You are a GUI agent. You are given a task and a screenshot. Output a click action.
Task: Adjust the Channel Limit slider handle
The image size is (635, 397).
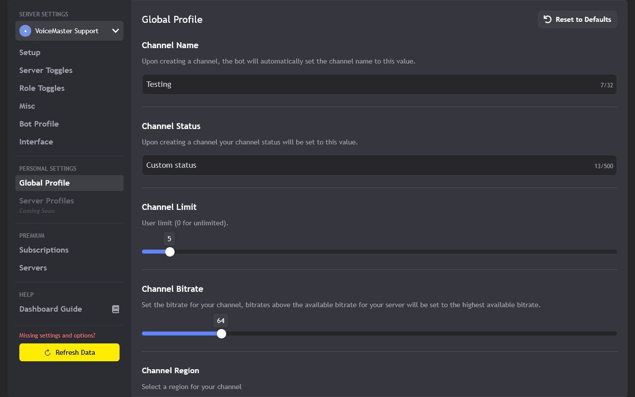(x=170, y=252)
